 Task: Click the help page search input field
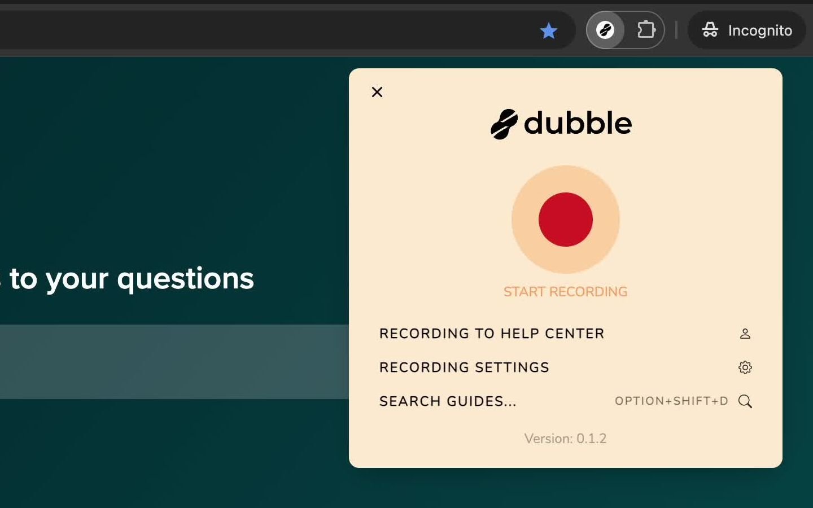174,362
